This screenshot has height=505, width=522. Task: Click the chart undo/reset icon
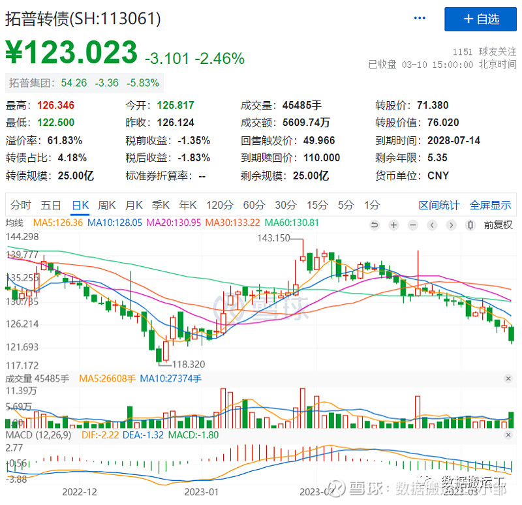click(x=375, y=225)
